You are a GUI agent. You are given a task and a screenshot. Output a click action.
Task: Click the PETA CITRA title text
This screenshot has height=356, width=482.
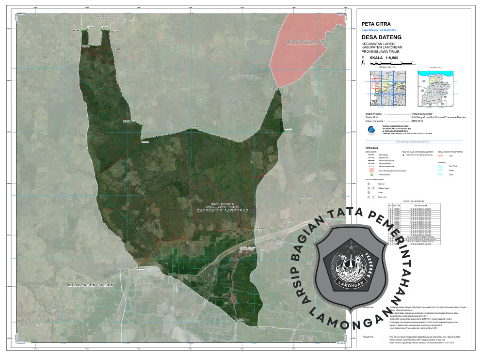(376, 24)
